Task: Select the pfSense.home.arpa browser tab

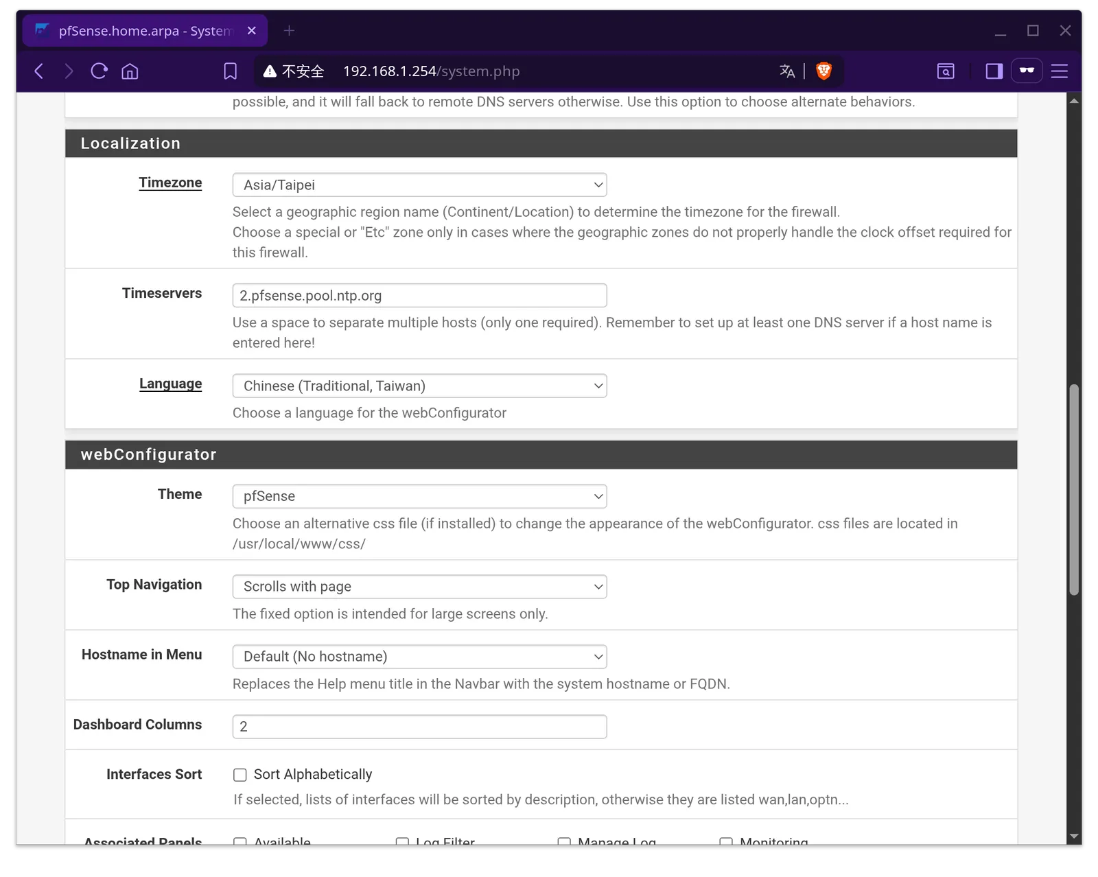Action: click(145, 31)
